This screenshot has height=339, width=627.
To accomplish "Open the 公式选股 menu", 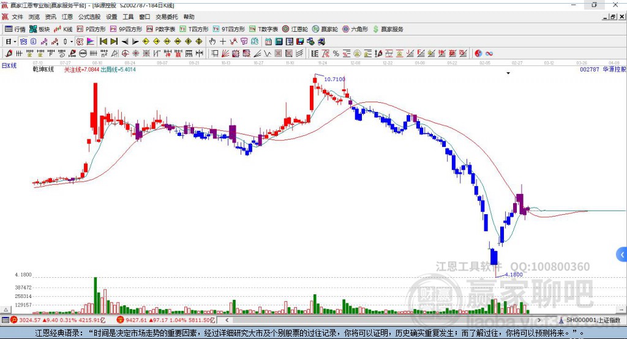I will (89, 17).
